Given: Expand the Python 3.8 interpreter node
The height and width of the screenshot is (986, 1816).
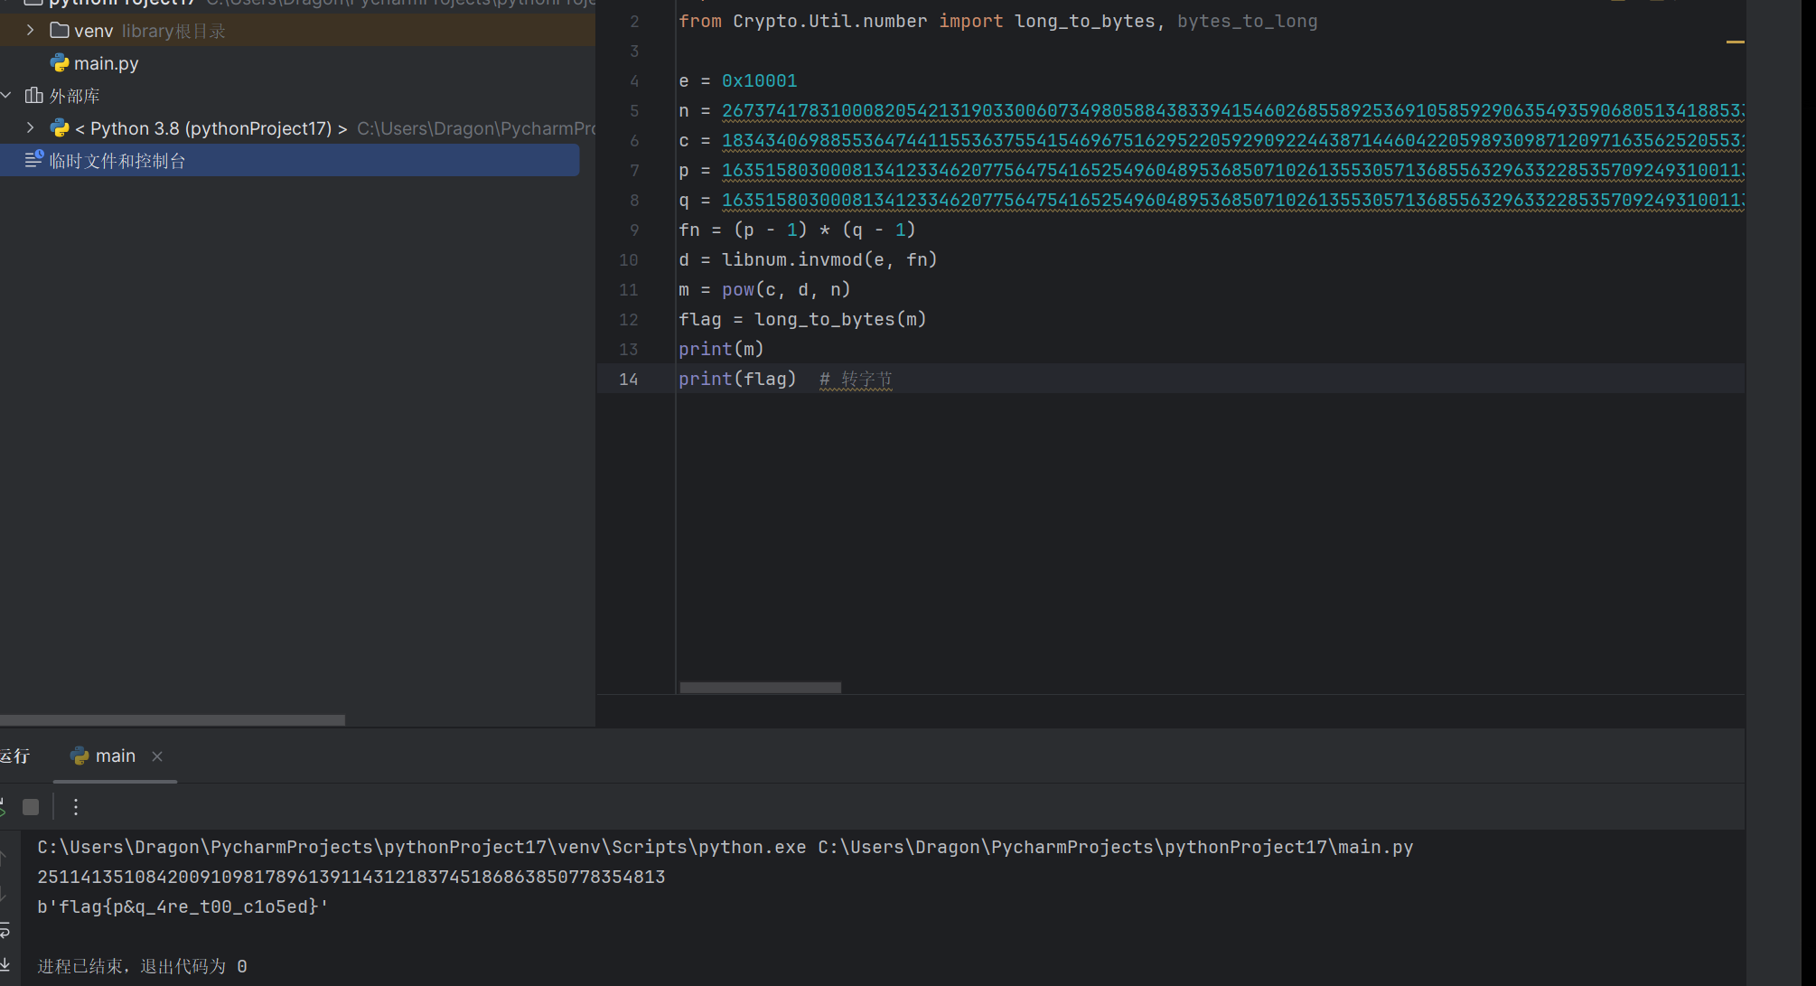Looking at the screenshot, I should click(x=30, y=128).
